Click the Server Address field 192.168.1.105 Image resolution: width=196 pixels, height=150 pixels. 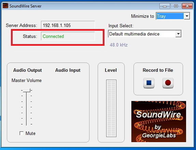pyautogui.click(x=68, y=25)
